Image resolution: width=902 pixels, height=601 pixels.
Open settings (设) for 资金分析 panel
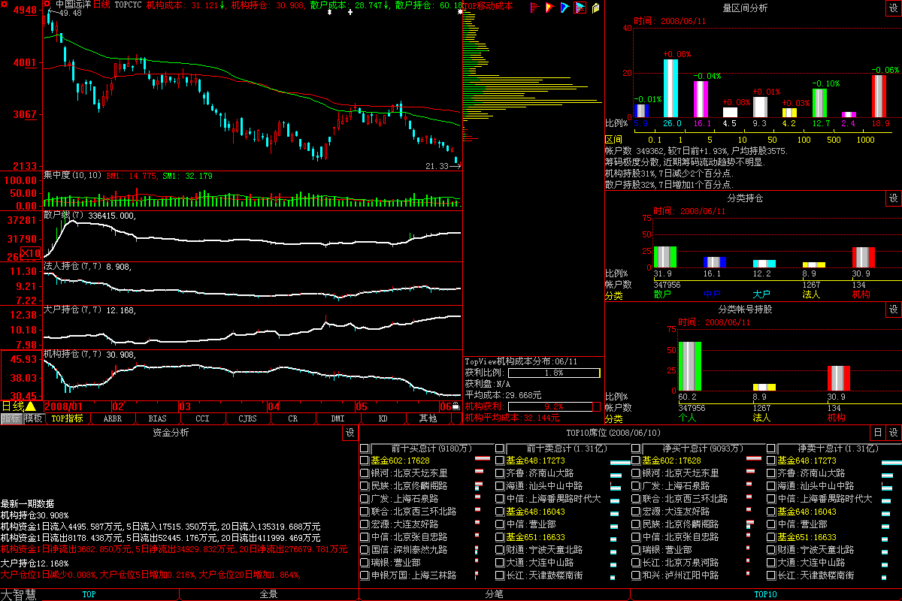(x=350, y=433)
